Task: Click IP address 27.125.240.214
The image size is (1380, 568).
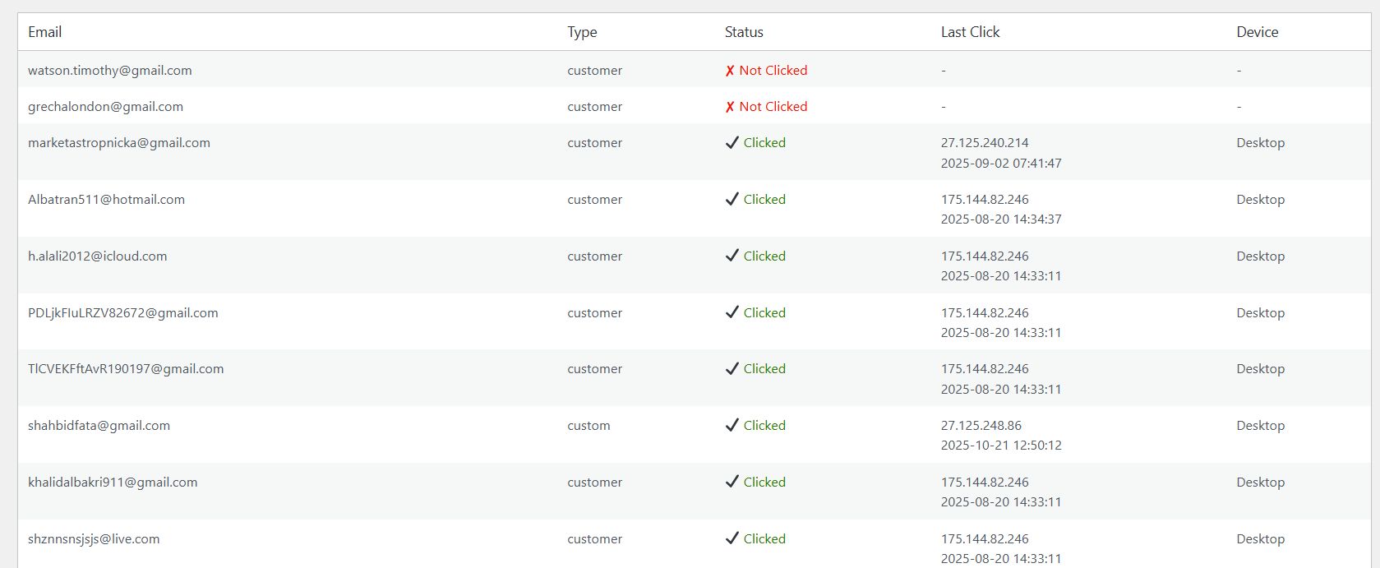Action: click(x=985, y=143)
